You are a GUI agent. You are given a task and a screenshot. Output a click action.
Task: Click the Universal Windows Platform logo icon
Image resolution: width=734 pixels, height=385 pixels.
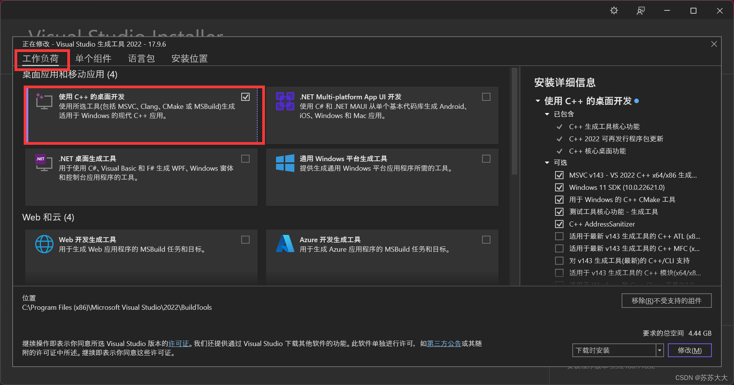click(x=285, y=163)
